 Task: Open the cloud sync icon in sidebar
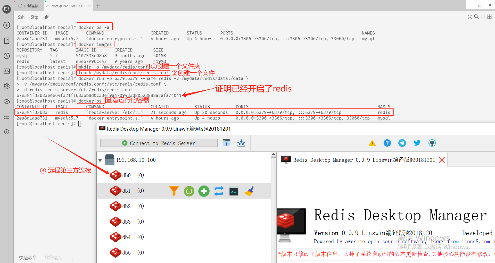coord(7,101)
